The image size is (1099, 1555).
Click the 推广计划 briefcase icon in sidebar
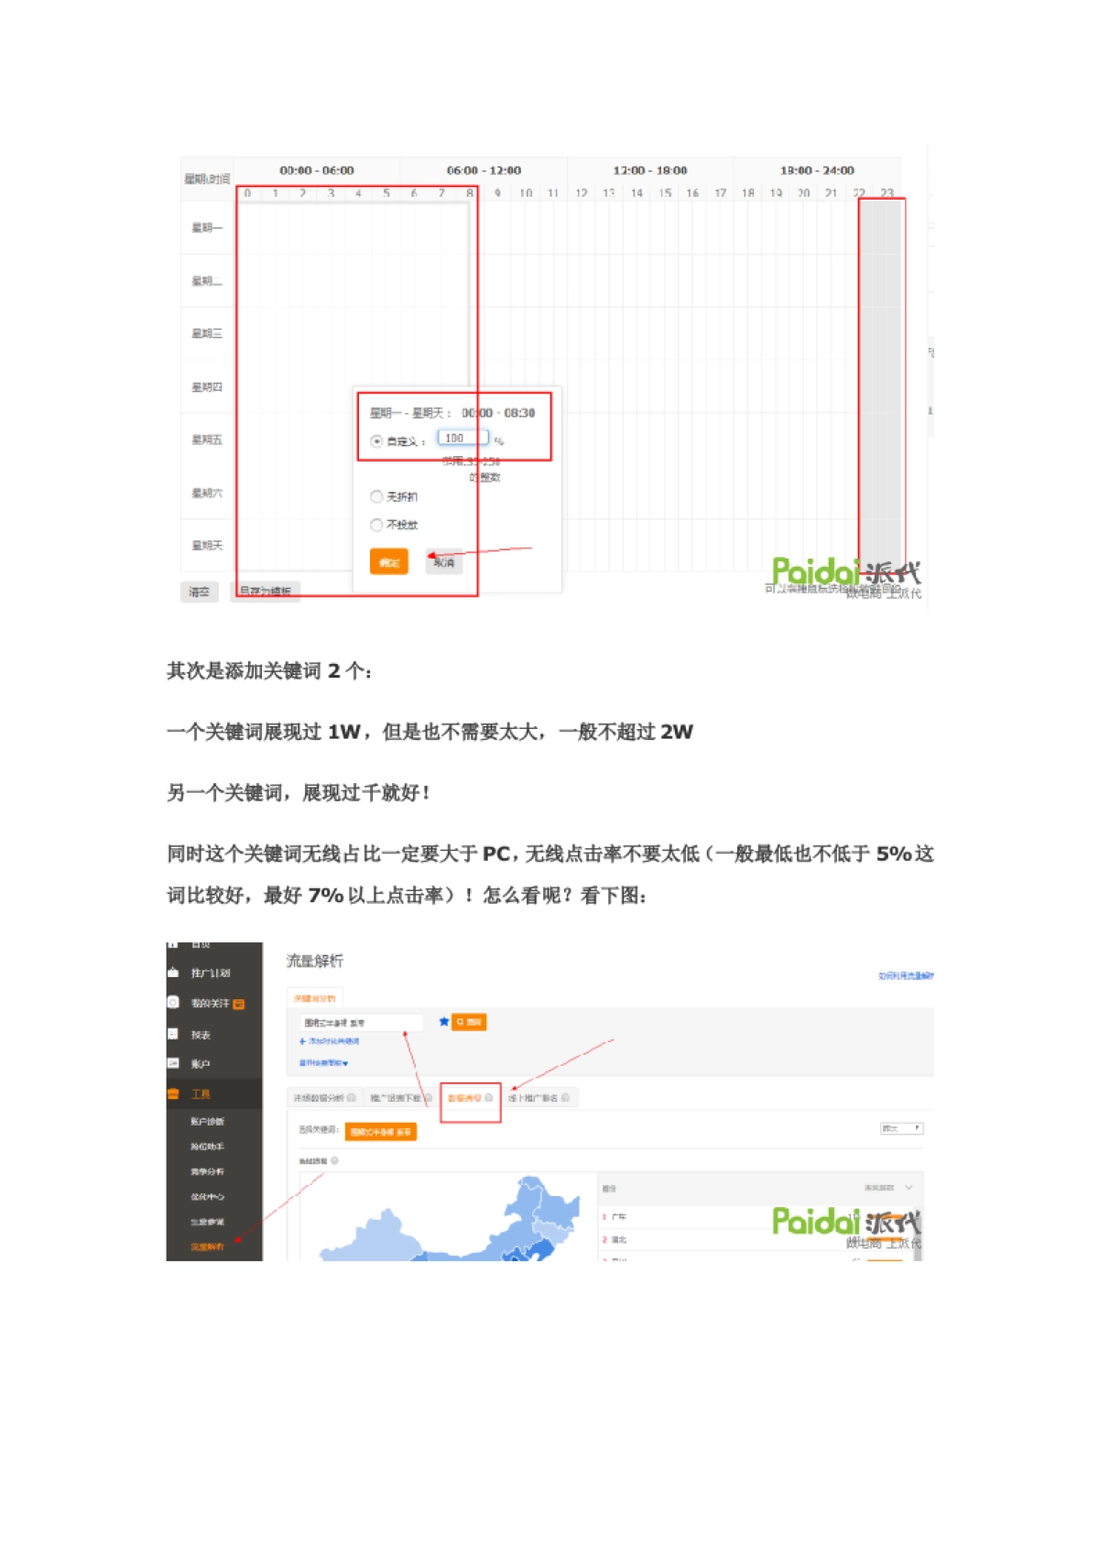[x=173, y=973]
